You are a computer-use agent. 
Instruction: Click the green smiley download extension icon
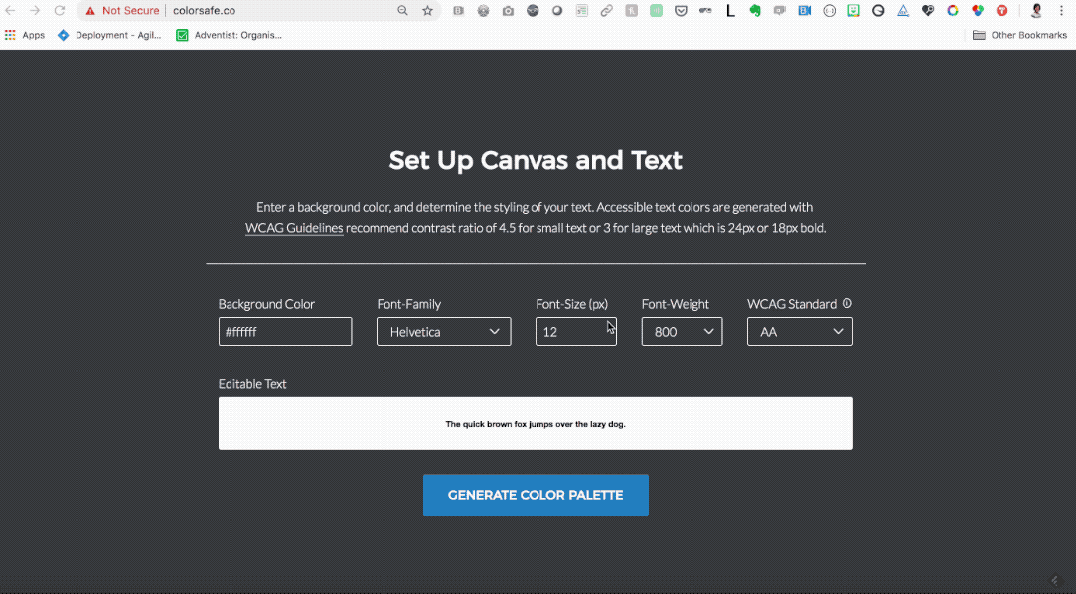click(x=853, y=10)
